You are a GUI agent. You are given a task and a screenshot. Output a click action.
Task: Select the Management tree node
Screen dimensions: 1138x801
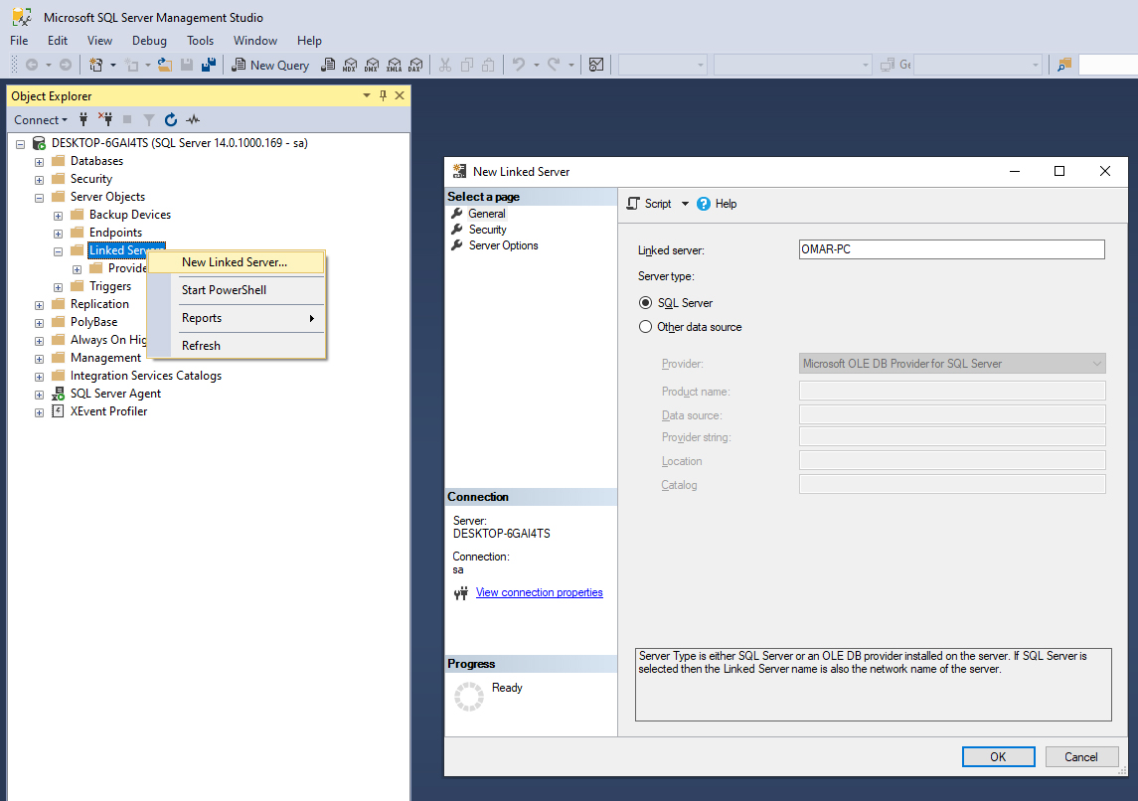[105, 358]
